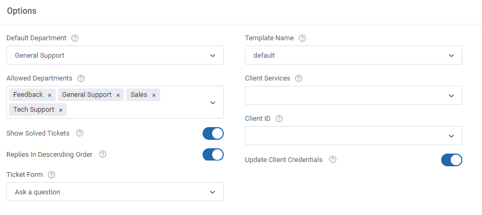Click help icon next to Template Name
The width and height of the screenshot is (482, 215).
pyautogui.click(x=302, y=38)
